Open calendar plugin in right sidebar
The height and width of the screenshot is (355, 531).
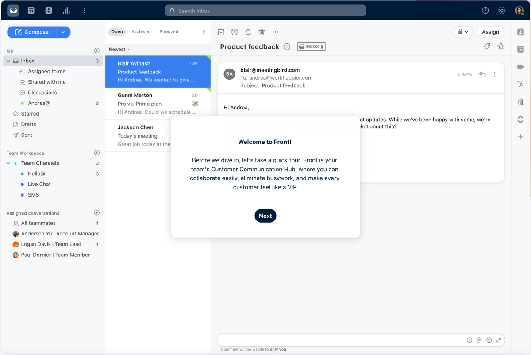[x=520, y=50]
